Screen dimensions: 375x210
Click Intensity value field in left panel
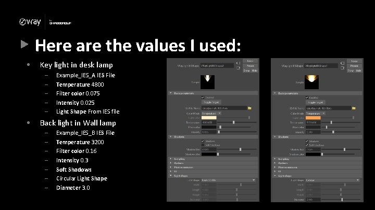[x=209, y=132]
